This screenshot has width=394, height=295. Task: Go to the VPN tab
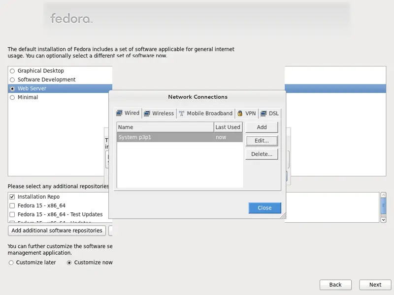pyautogui.click(x=247, y=114)
